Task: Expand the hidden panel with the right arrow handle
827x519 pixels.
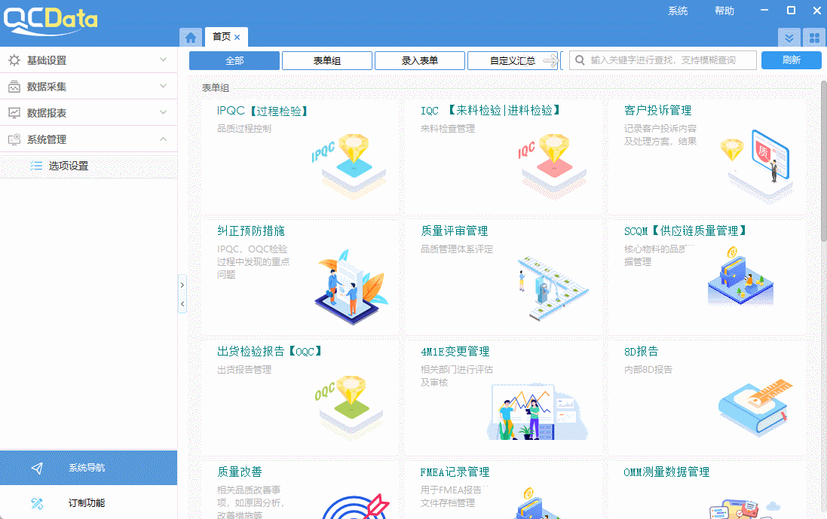Action: [182, 285]
